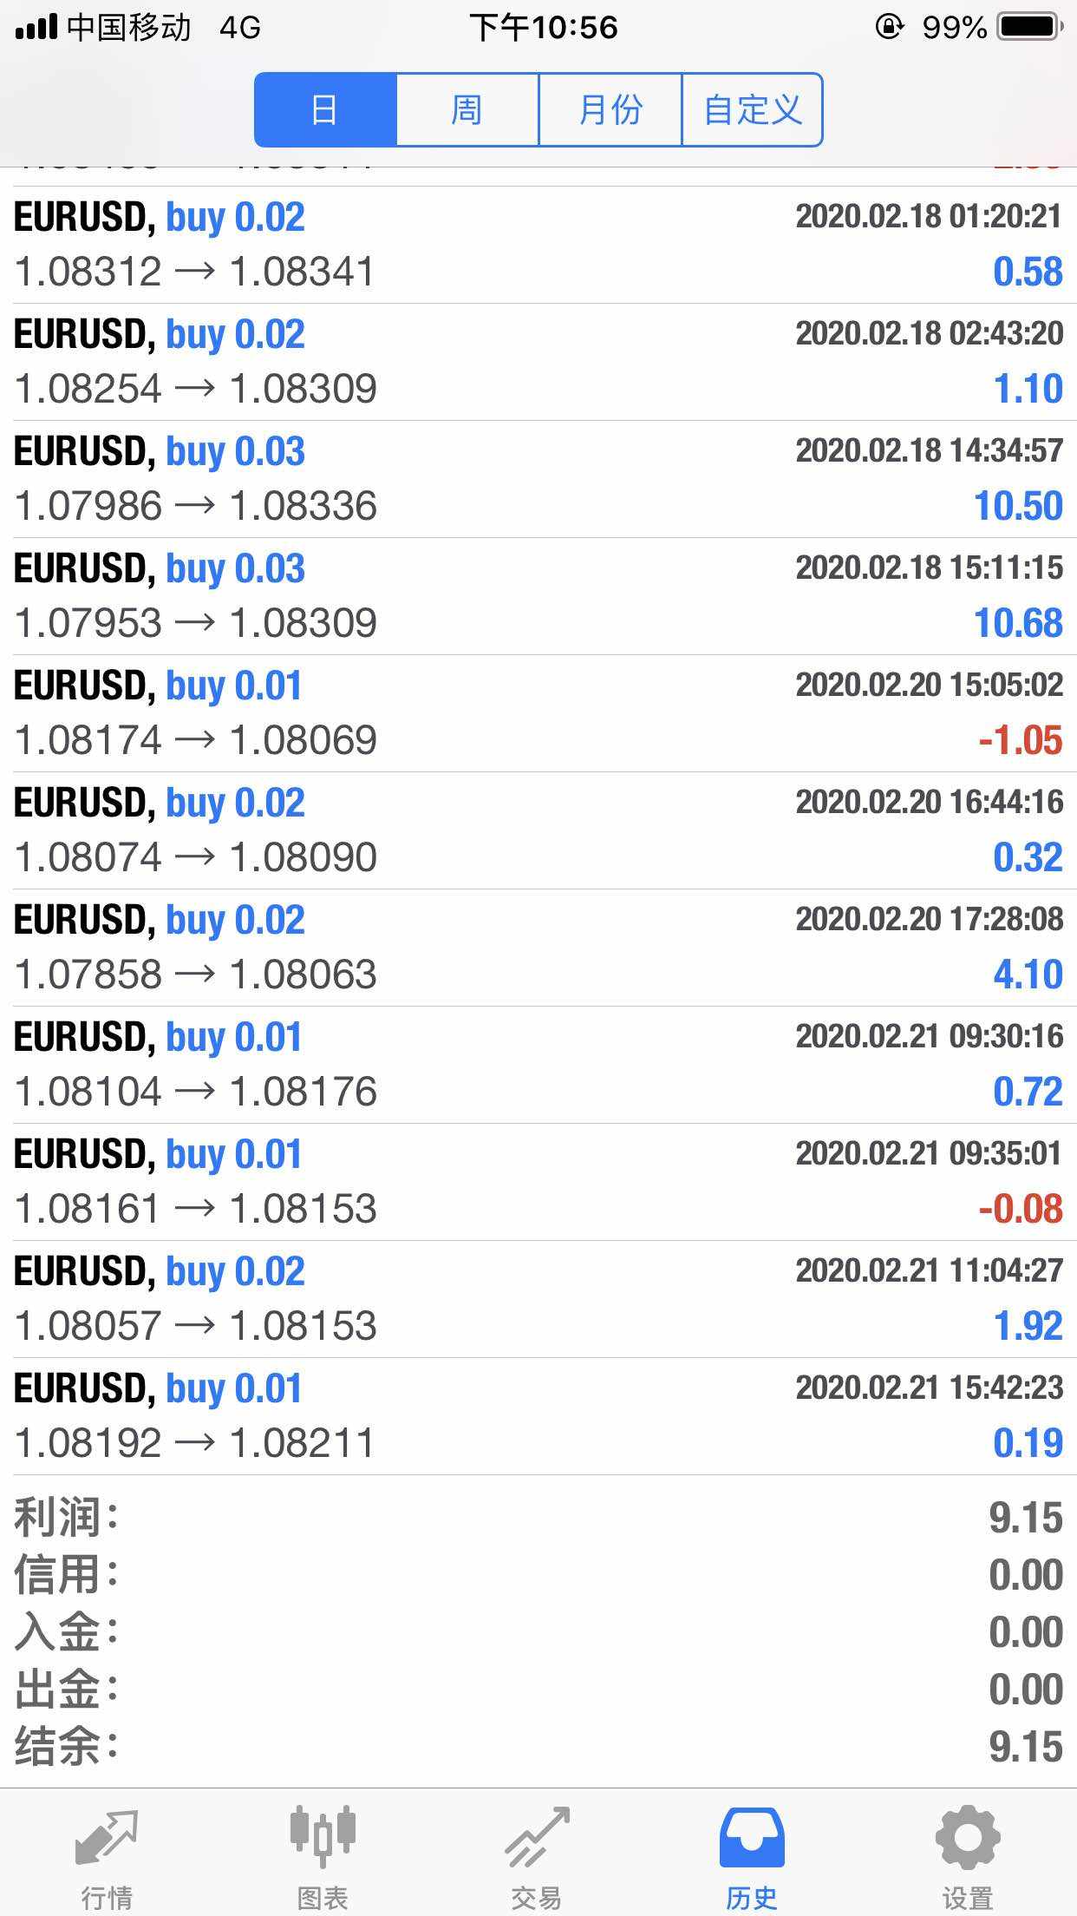Open trade closed at 2020.02.21 15:42:23
The image size is (1077, 1916).
coord(538,1416)
